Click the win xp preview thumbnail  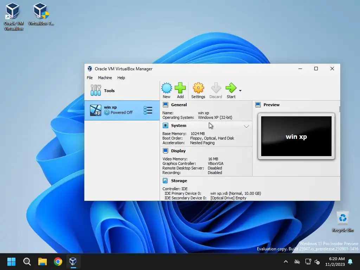pos(296,136)
